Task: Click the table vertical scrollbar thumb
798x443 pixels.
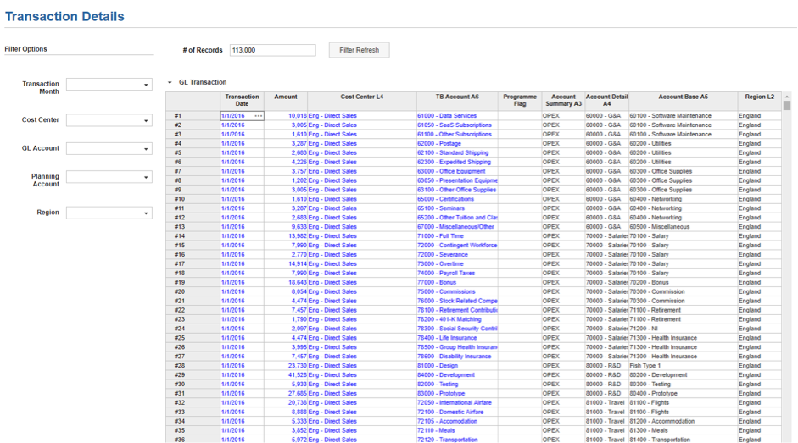Action: [787, 105]
